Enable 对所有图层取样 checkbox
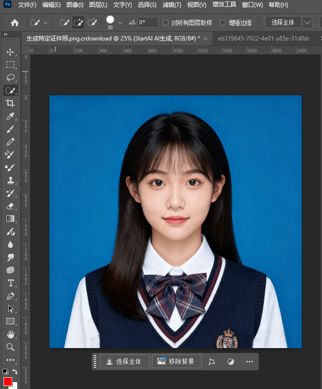 point(166,23)
